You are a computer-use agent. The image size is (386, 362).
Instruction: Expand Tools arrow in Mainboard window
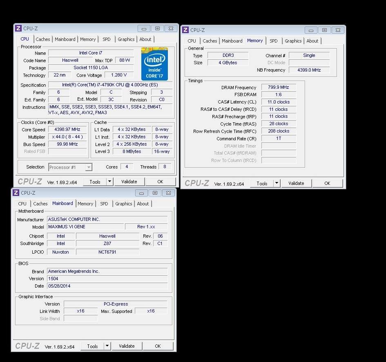click(107, 346)
